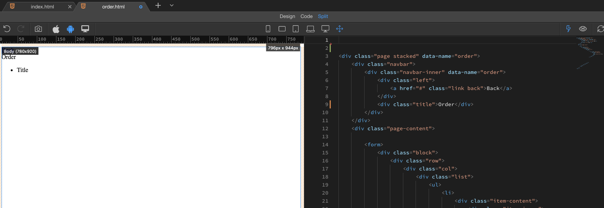Click the page-content div code line
The height and width of the screenshot is (208, 604).
[x=393, y=128]
